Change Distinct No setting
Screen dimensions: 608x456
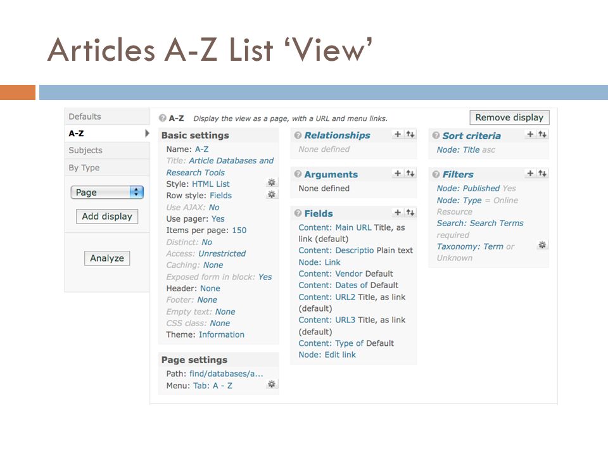206,242
